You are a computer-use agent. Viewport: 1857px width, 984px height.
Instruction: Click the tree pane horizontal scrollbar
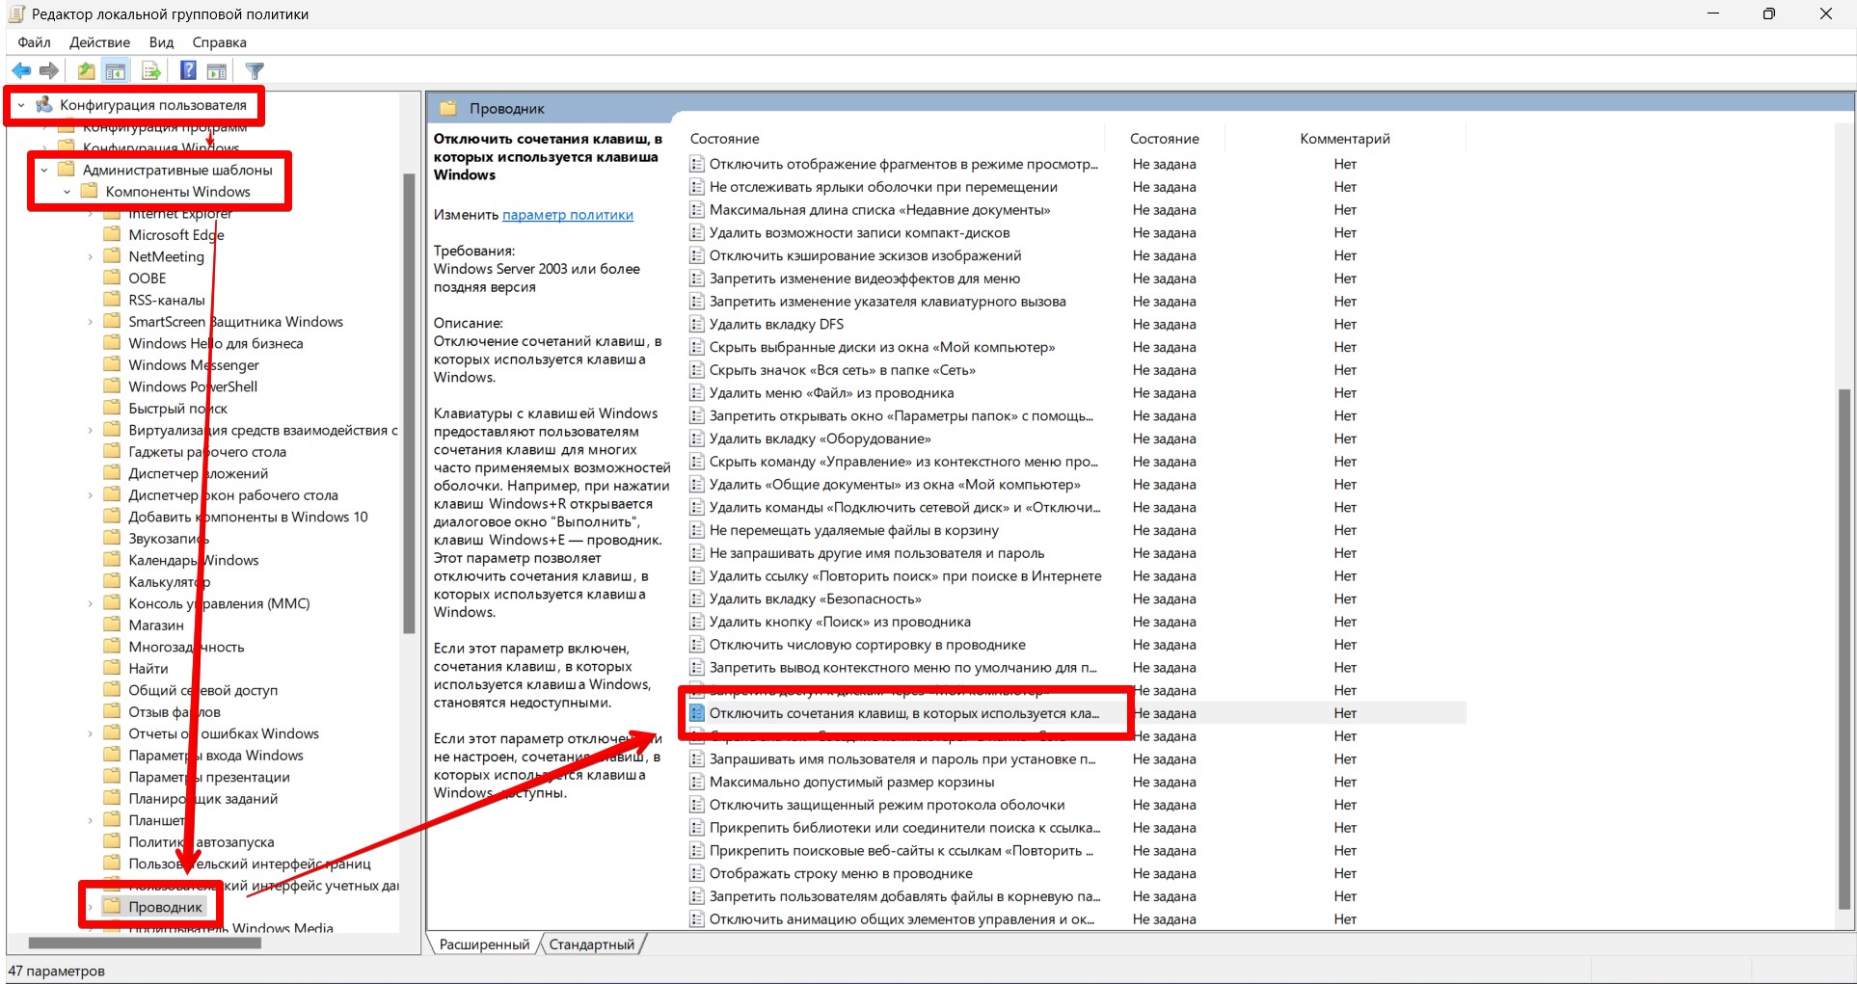pyautogui.click(x=145, y=943)
